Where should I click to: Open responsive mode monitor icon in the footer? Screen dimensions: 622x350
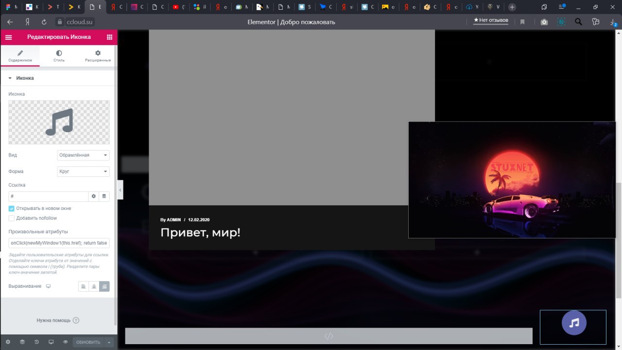pyautogui.click(x=51, y=342)
